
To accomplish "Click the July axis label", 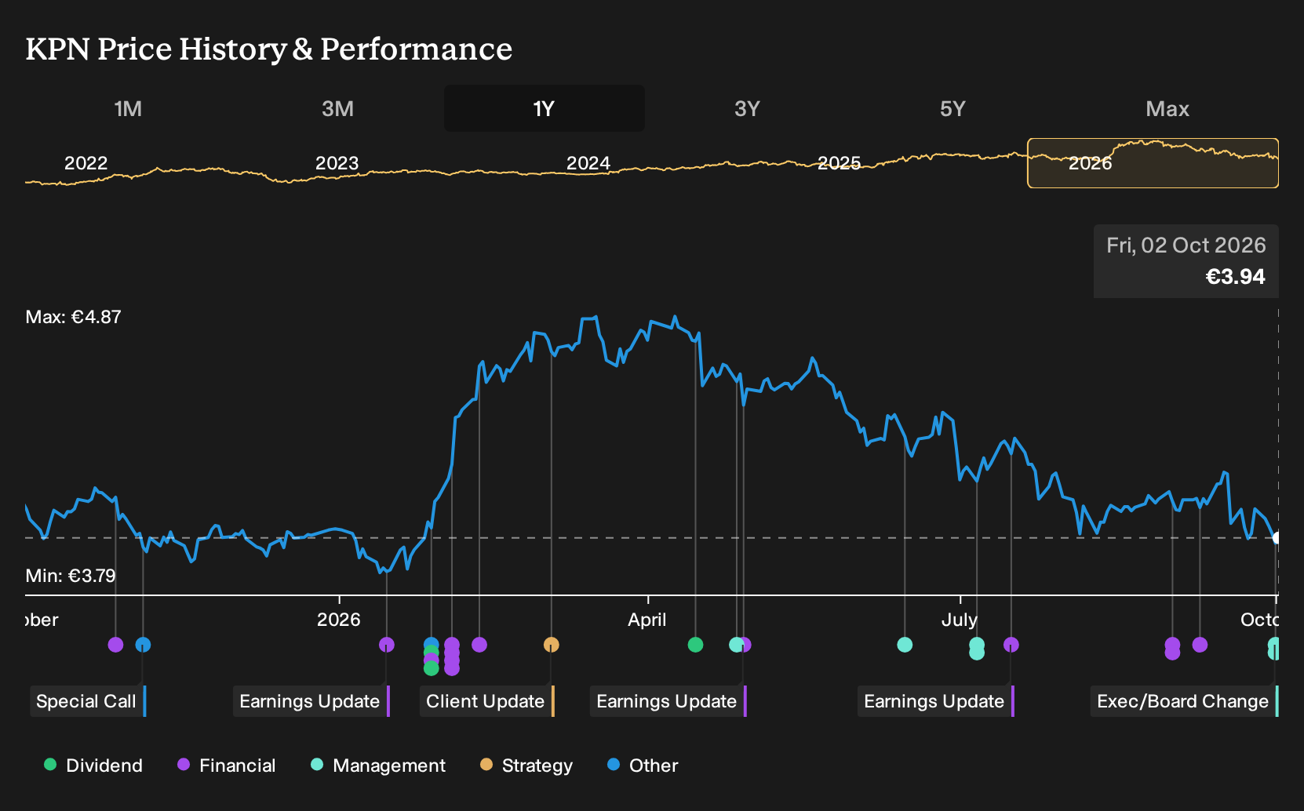I will tap(960, 620).
